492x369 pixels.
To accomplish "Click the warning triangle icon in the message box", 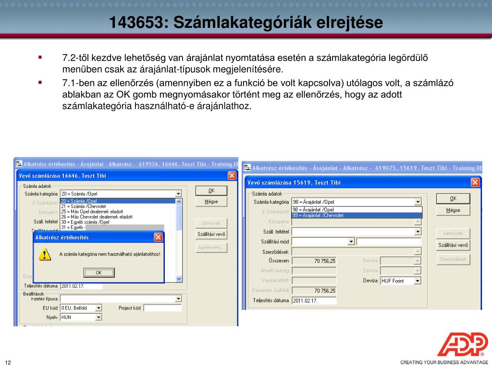I will tap(45, 254).
